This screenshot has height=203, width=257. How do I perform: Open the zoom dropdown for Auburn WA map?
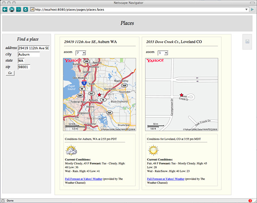pos(80,53)
